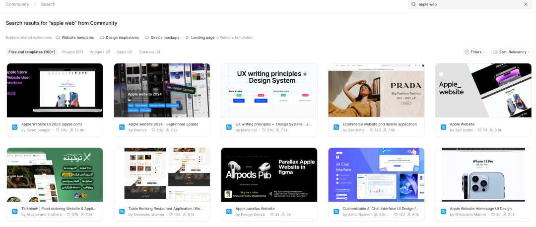The width and height of the screenshot is (536, 227).
Task: Click file icon of Ecommerce website
Action: [336, 127]
